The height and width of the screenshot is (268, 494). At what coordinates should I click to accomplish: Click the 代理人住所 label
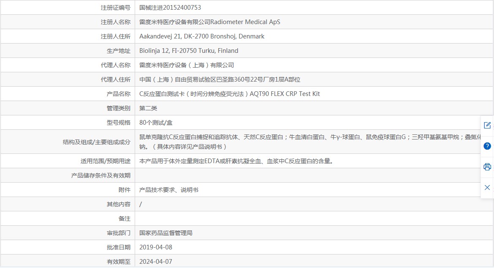click(x=115, y=79)
